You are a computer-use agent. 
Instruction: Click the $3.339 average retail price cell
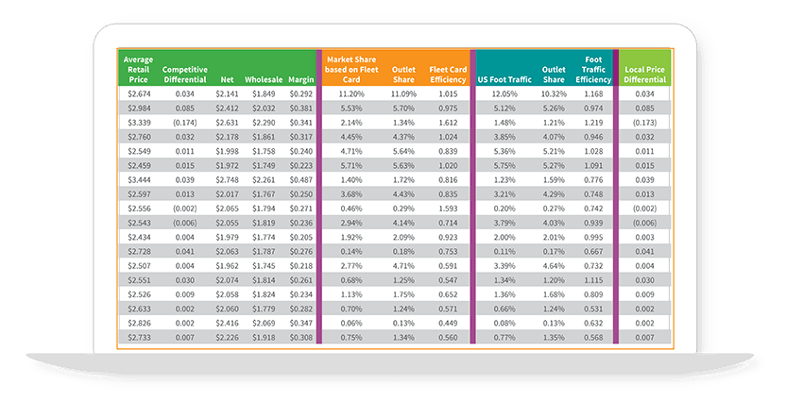[138, 123]
